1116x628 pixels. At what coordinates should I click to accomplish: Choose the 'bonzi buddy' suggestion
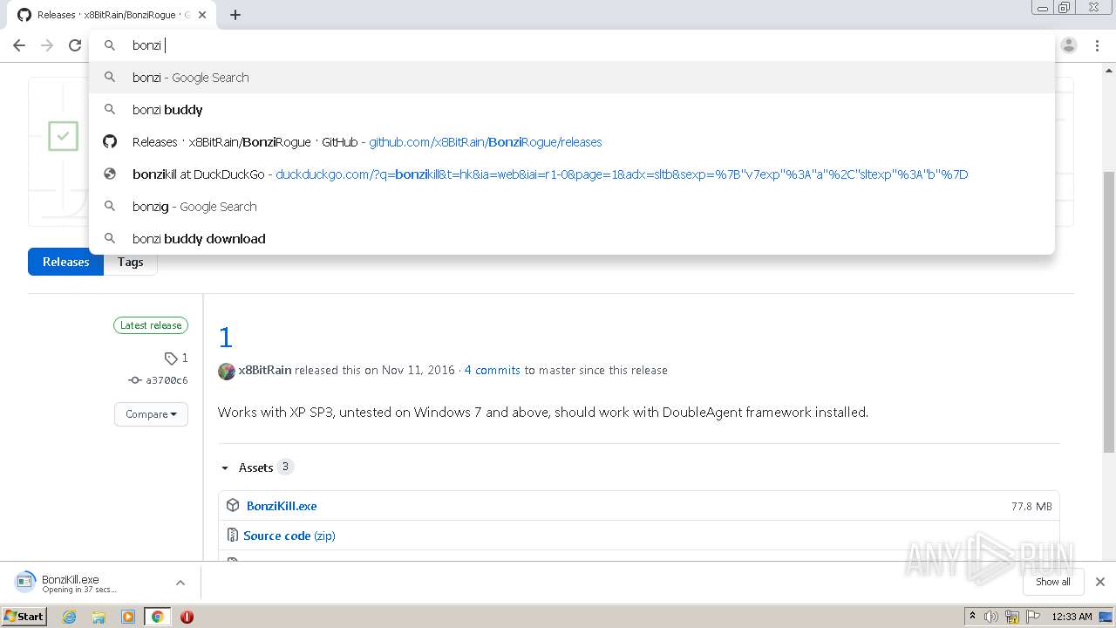[x=571, y=110]
